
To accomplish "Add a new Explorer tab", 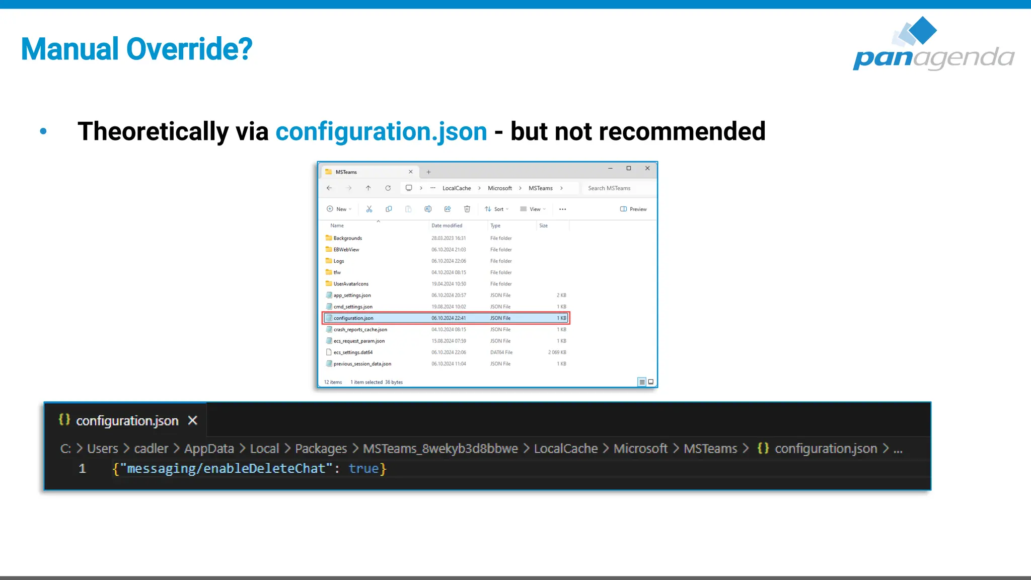I will [x=429, y=172].
